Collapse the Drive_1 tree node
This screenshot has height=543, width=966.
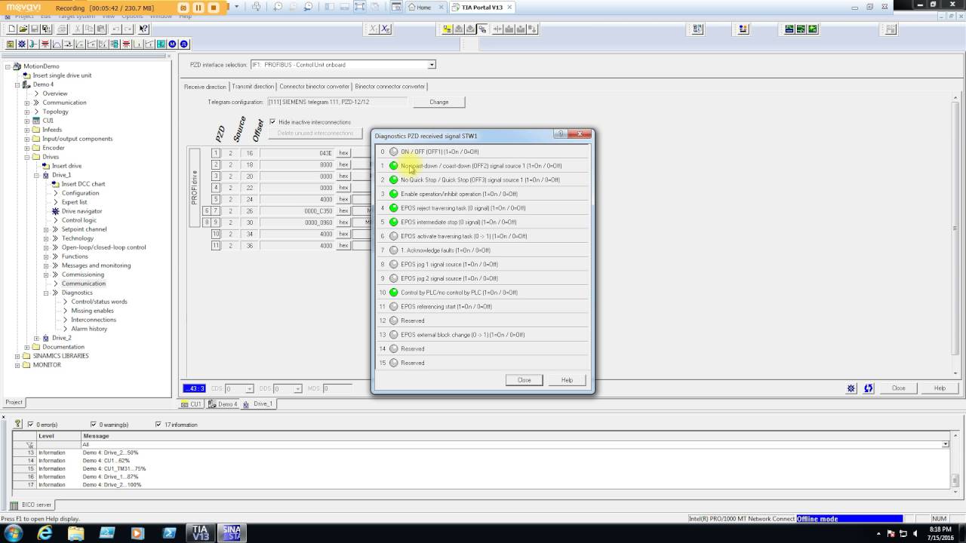pyautogui.click(x=36, y=175)
